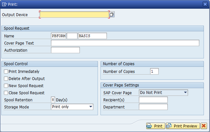Click the Output Device input field
Image resolution: width=210 pixels, height=132 pixels.
(74, 15)
